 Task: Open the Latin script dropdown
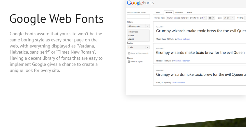[138, 47]
